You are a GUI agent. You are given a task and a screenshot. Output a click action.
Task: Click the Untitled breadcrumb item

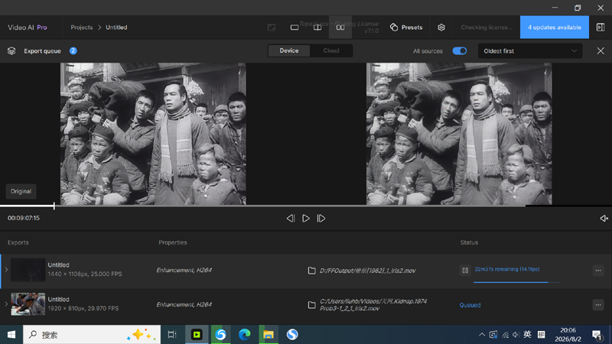tap(116, 28)
